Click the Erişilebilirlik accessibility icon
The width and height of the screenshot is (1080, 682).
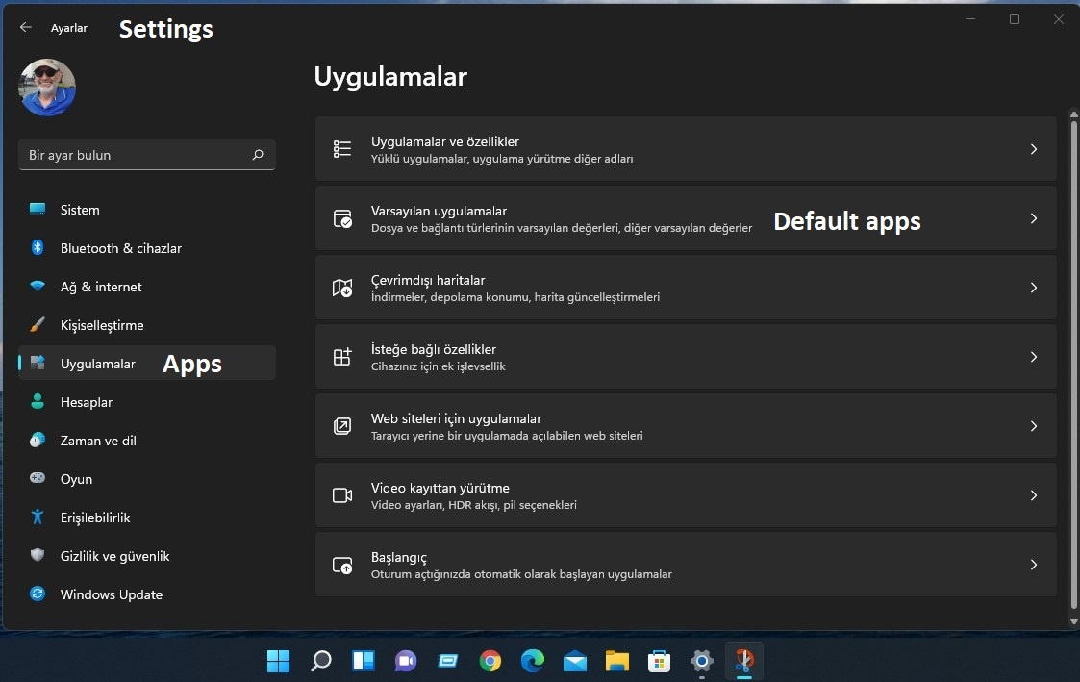click(x=38, y=517)
